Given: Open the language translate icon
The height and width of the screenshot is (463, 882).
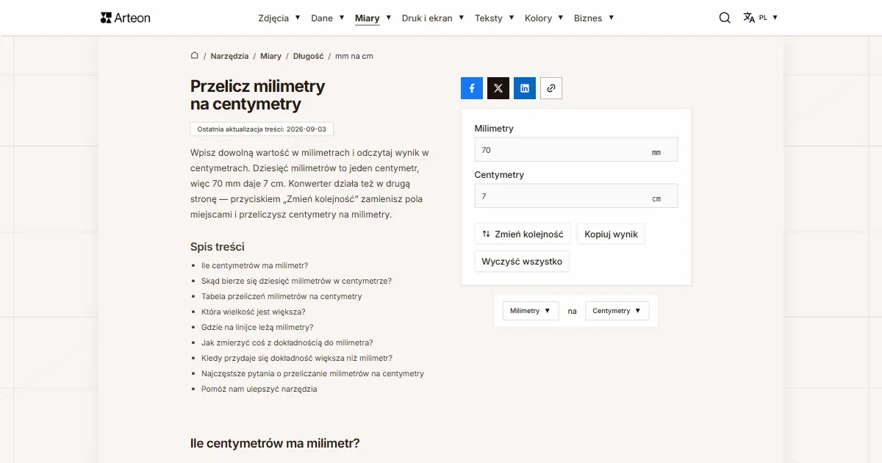Looking at the screenshot, I should [749, 18].
